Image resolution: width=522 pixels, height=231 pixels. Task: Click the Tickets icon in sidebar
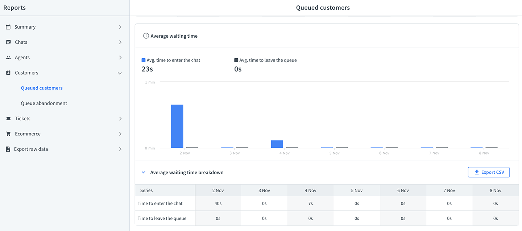[x=8, y=118]
